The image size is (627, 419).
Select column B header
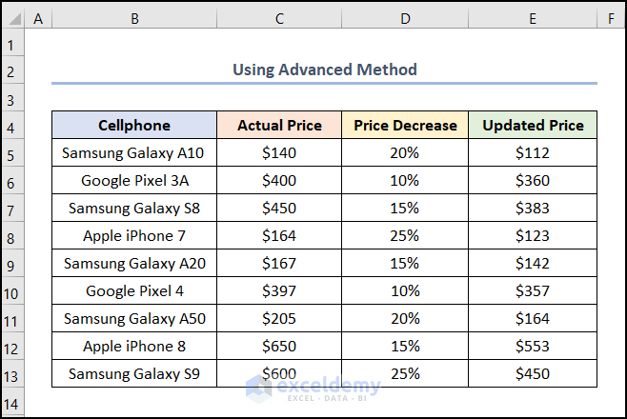pyautogui.click(x=133, y=18)
